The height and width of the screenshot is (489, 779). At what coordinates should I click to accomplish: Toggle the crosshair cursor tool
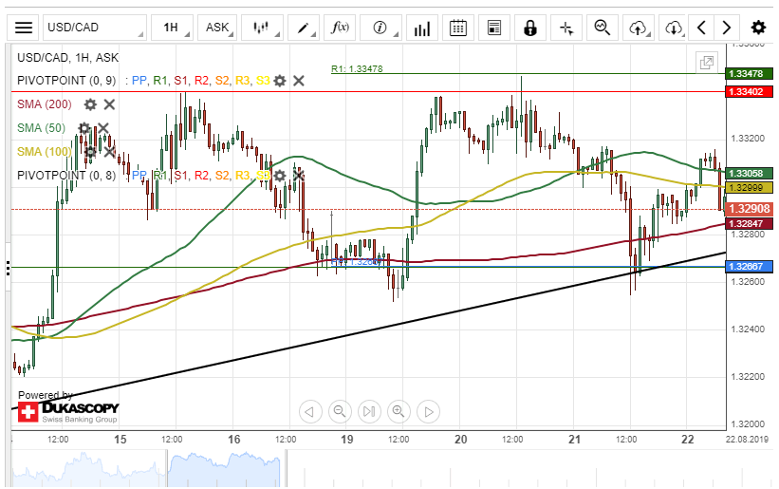(567, 28)
